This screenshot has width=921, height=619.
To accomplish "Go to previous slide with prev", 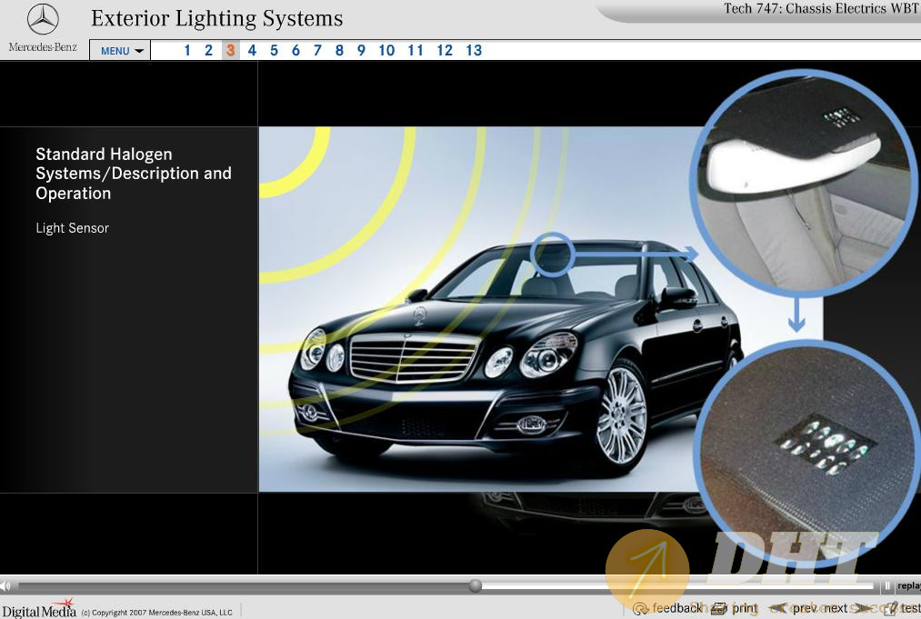I will coord(805,608).
